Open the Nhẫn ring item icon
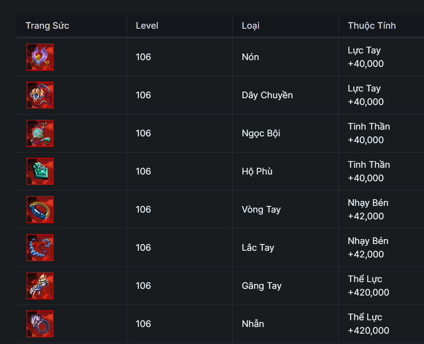 40,324
